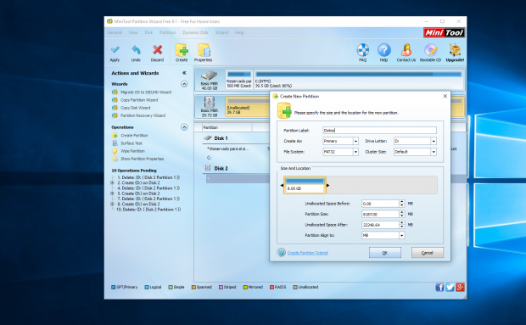The width and height of the screenshot is (526, 325).
Task: Confirm the dialog with OK
Action: [x=385, y=253]
